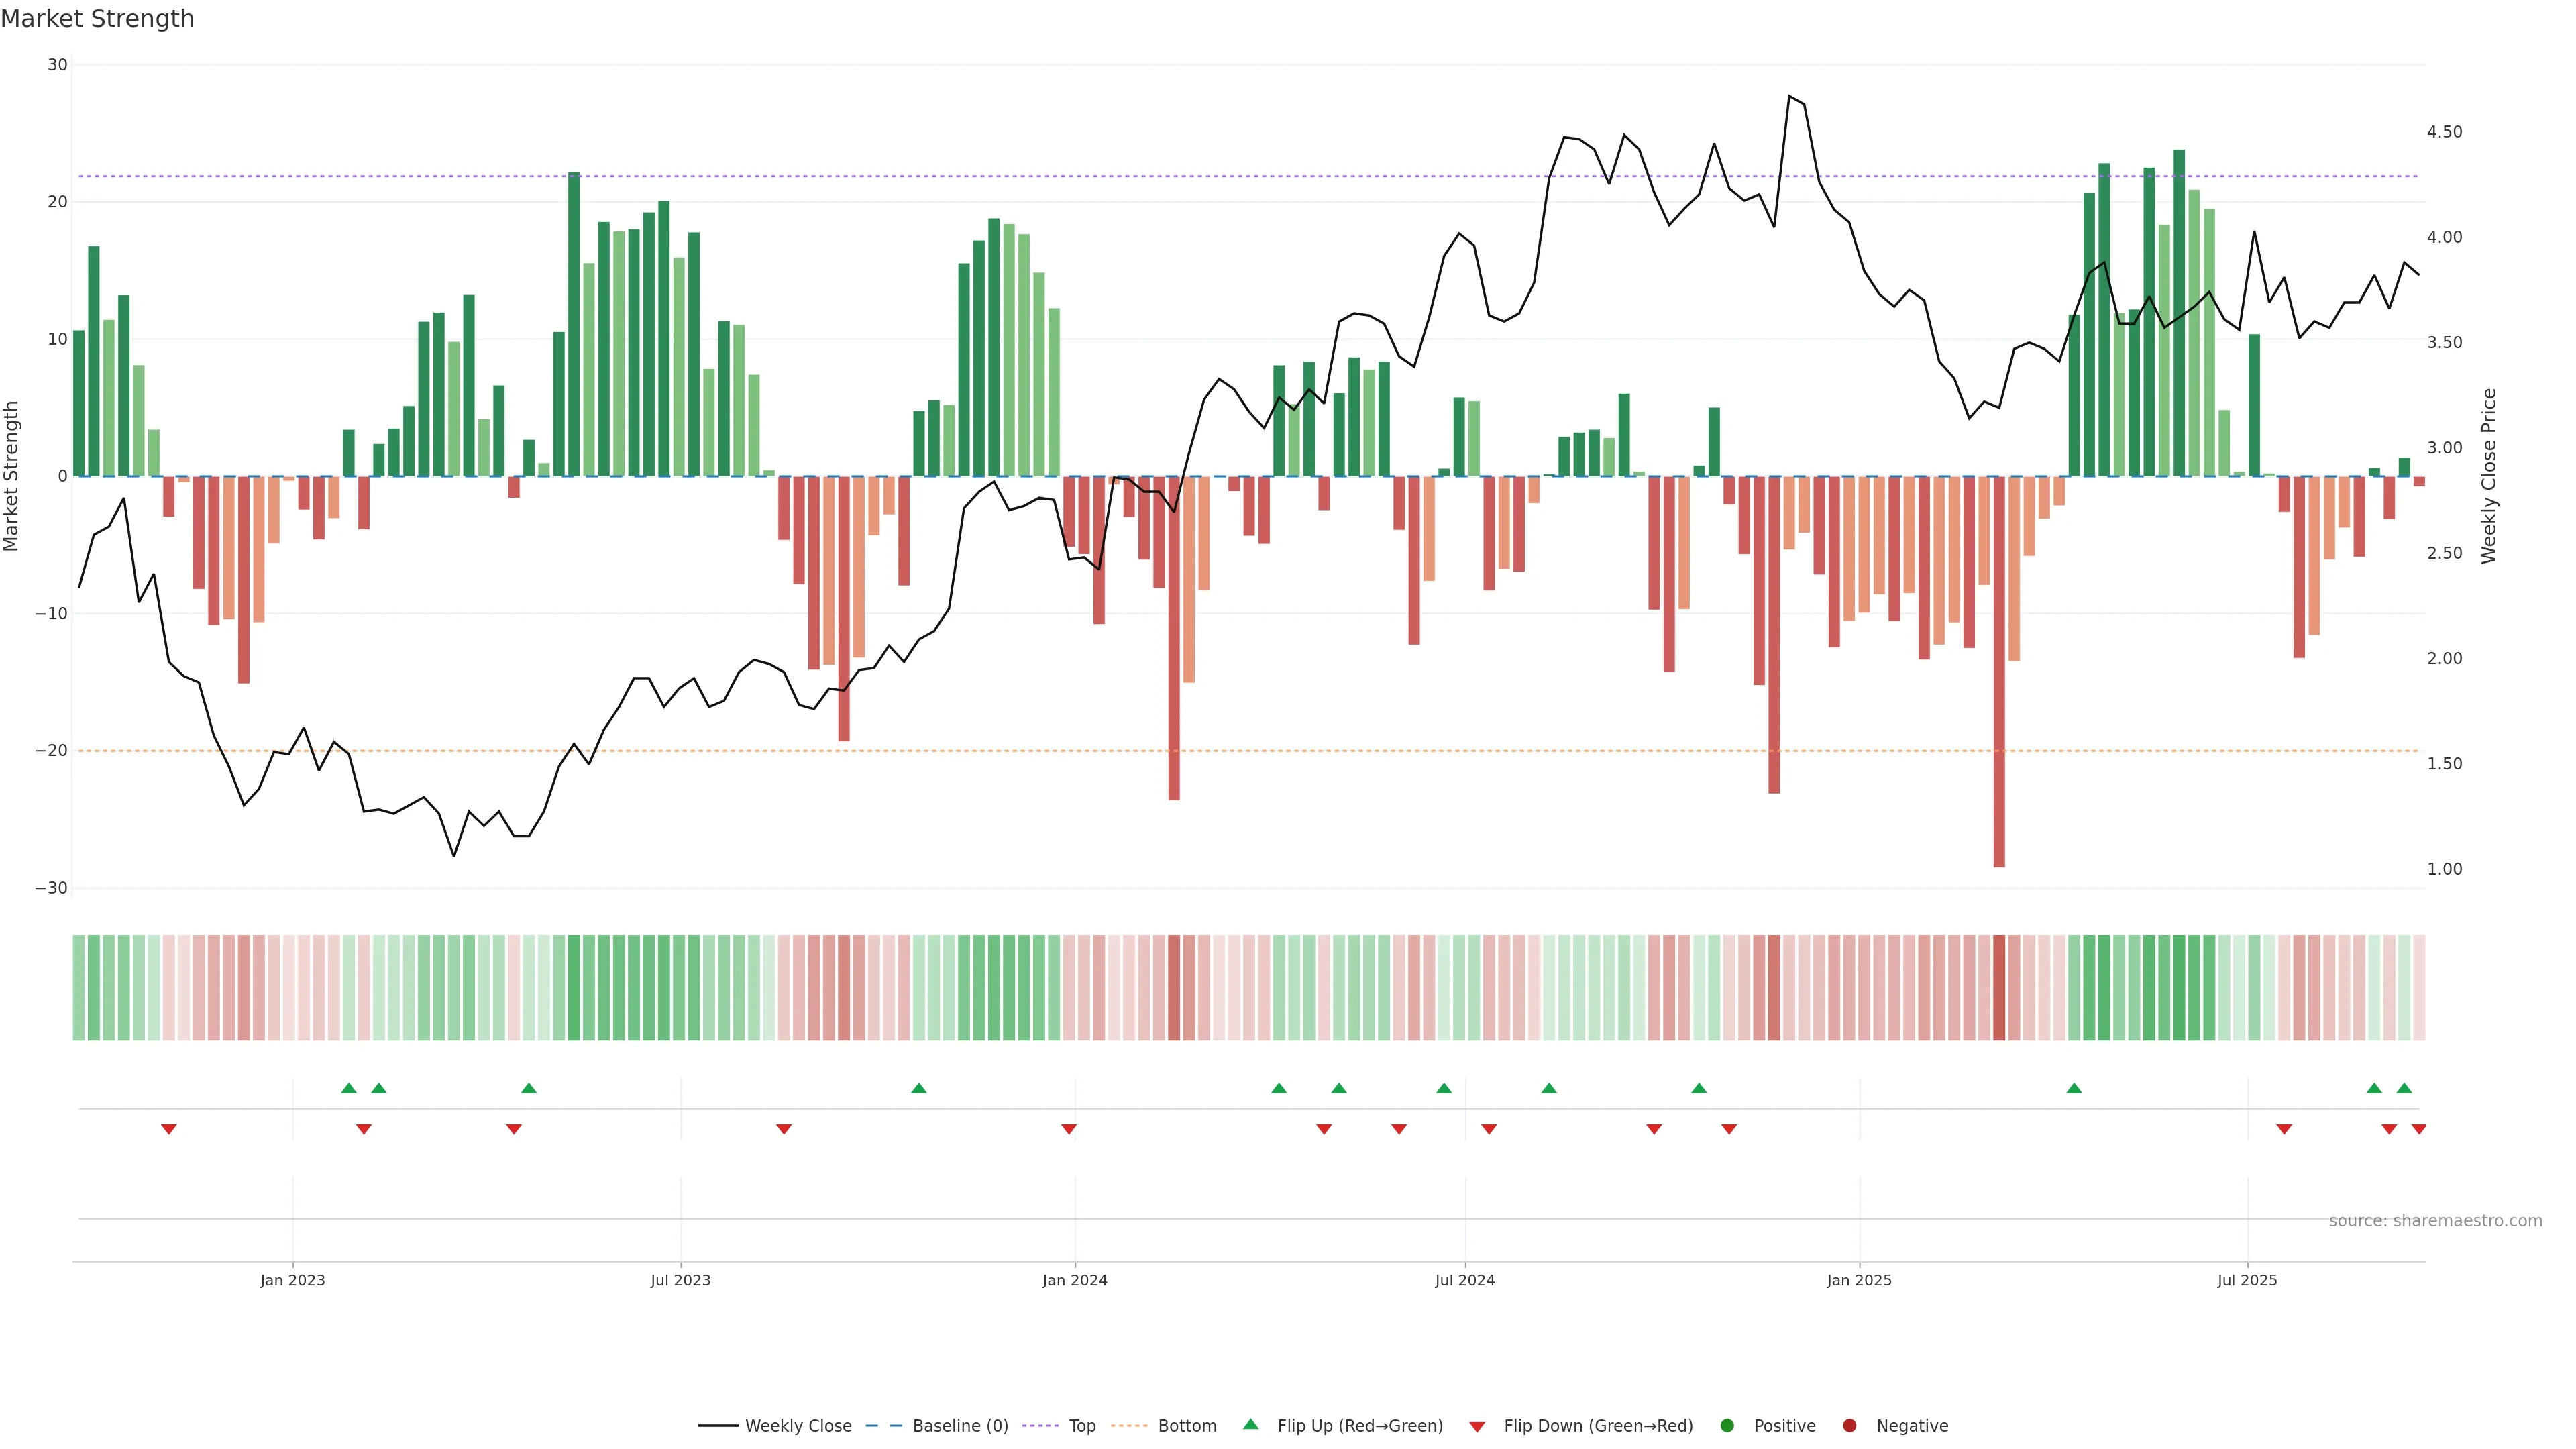Screen dimensions: 2576x1449
Task: Click the source: sharemaestro.com text
Action: [x=2435, y=1220]
